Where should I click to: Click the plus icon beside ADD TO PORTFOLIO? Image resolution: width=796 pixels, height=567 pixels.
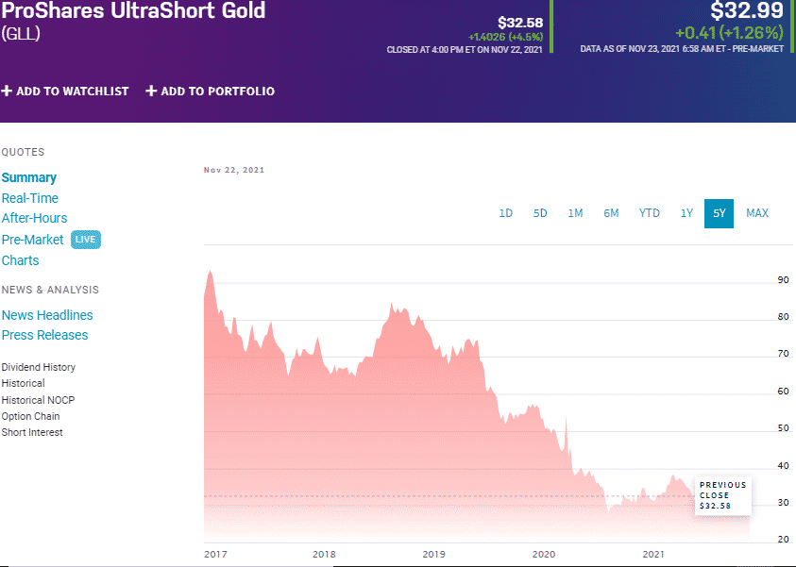(x=149, y=92)
